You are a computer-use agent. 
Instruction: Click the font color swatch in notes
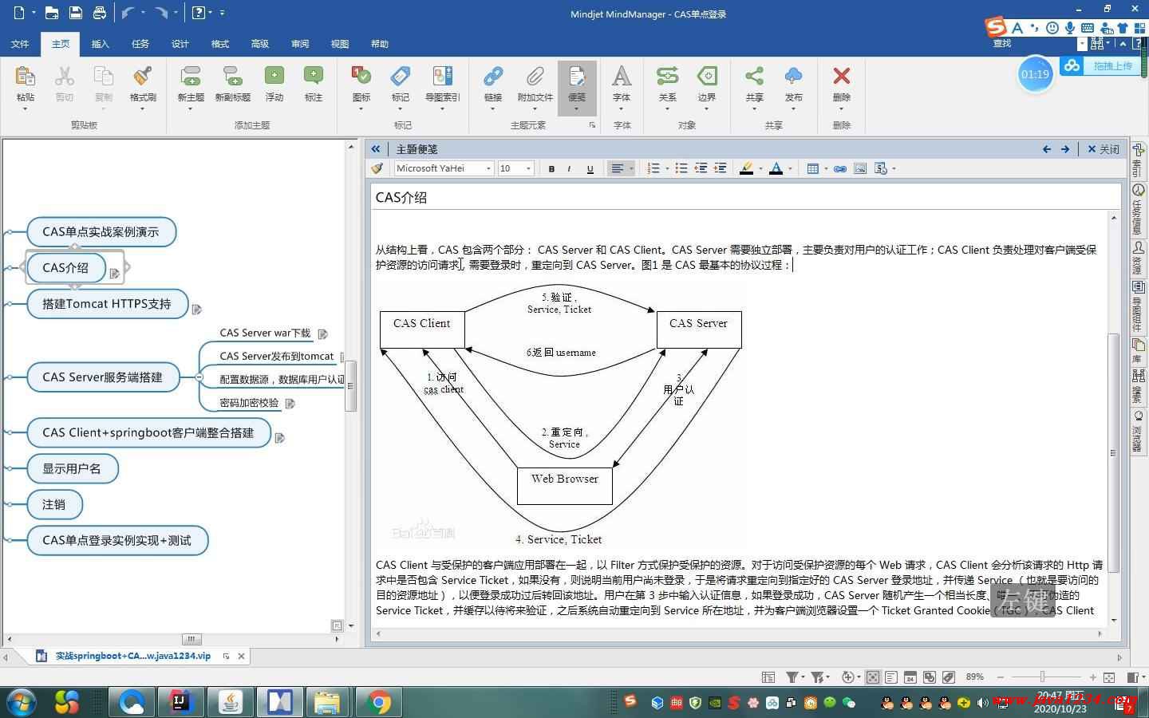776,168
